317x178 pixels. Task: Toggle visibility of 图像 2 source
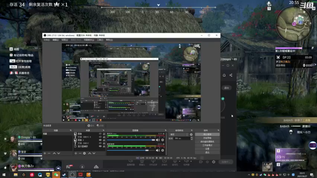point(100,140)
